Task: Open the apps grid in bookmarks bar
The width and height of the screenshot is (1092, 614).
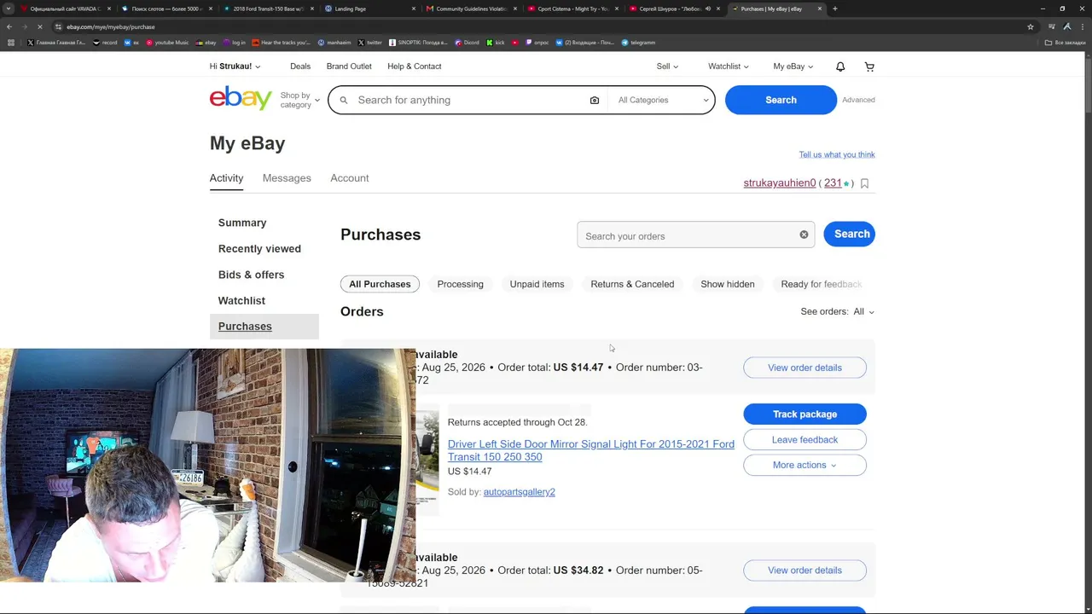Action: [10, 43]
